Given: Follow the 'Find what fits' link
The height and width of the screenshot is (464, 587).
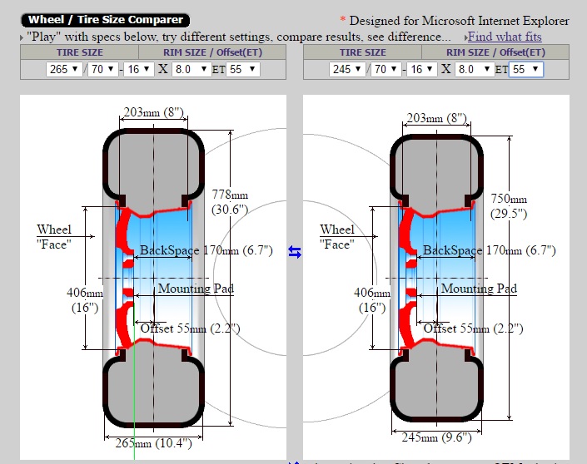Looking at the screenshot, I should click(505, 37).
